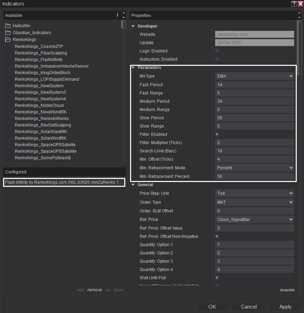The image size is (304, 313).
Task: Click the remove link
Action: click(95, 290)
